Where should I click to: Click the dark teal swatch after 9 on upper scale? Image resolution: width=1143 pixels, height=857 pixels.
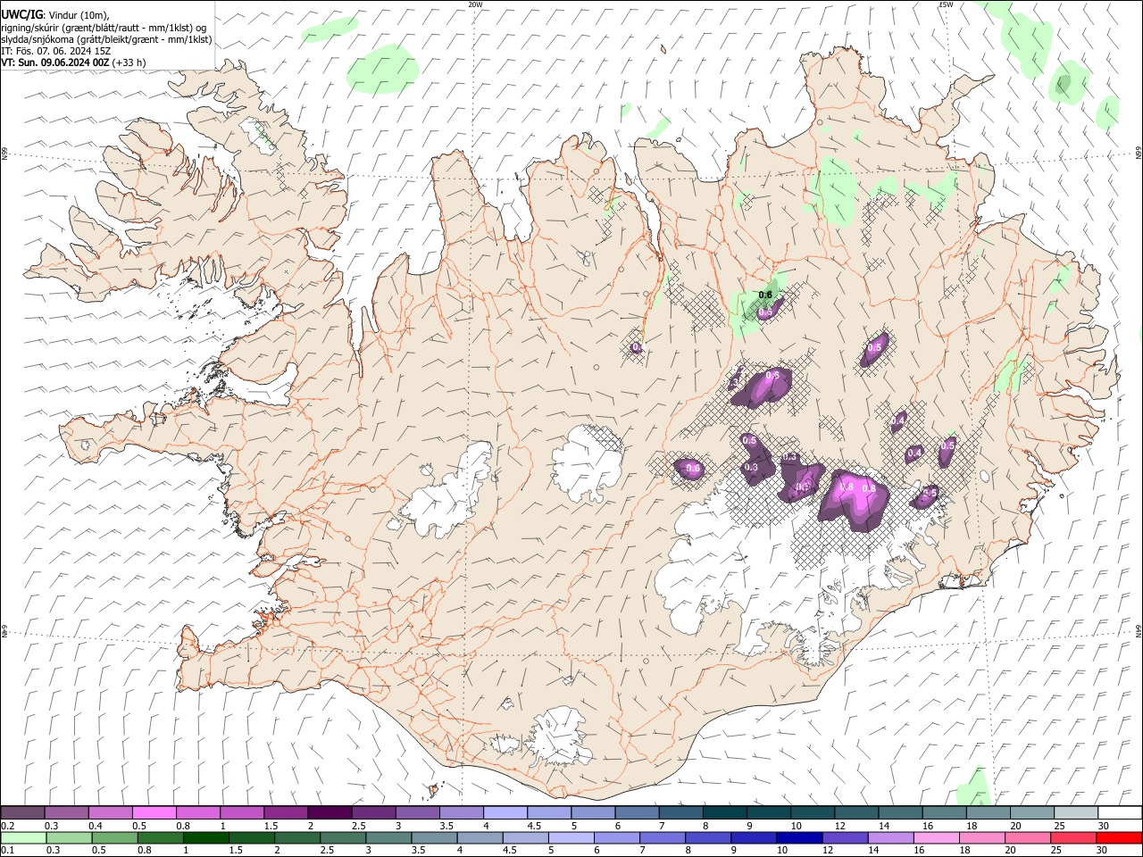tap(769, 813)
